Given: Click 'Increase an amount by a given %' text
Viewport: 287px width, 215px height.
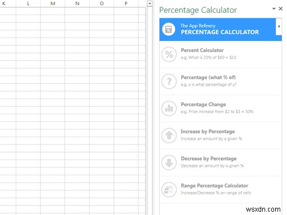Looking at the screenshot, I should (x=211, y=139).
